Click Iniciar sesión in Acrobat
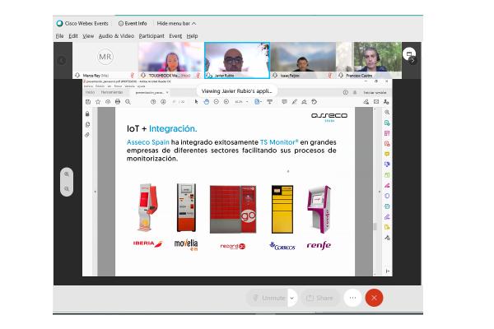Screen dimensions: 494x329 [375, 93]
